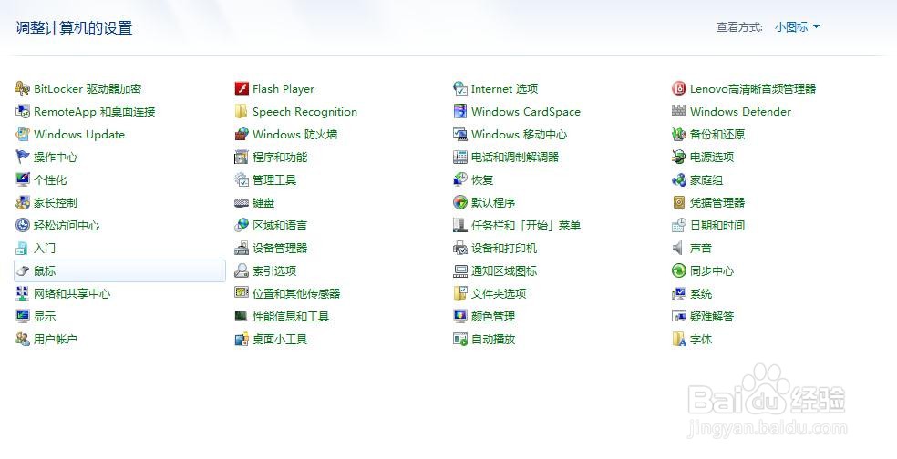Image resolution: width=897 pixels, height=459 pixels.
Task: Click the 凭据管理器 link
Action: [717, 202]
